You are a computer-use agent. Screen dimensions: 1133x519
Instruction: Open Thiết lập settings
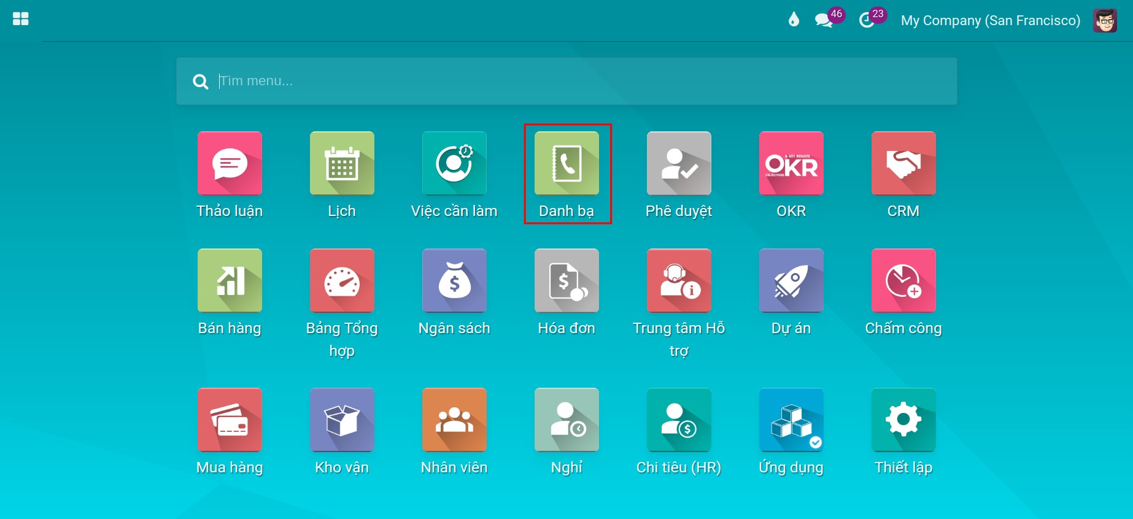point(903,420)
